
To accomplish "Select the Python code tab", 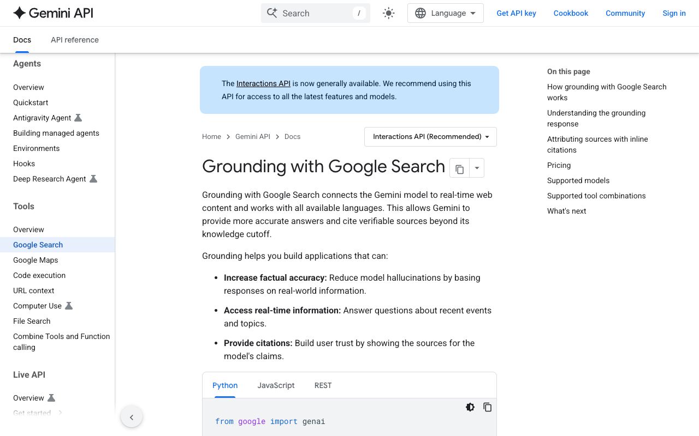I will [225, 385].
